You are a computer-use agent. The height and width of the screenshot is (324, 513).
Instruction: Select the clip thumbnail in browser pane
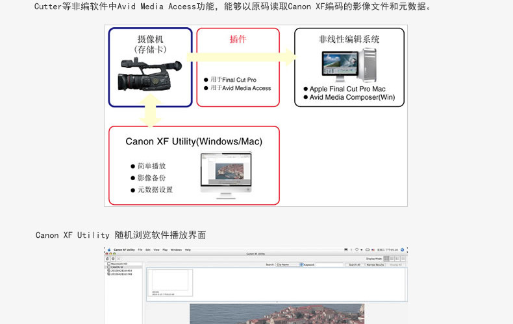[170, 283]
